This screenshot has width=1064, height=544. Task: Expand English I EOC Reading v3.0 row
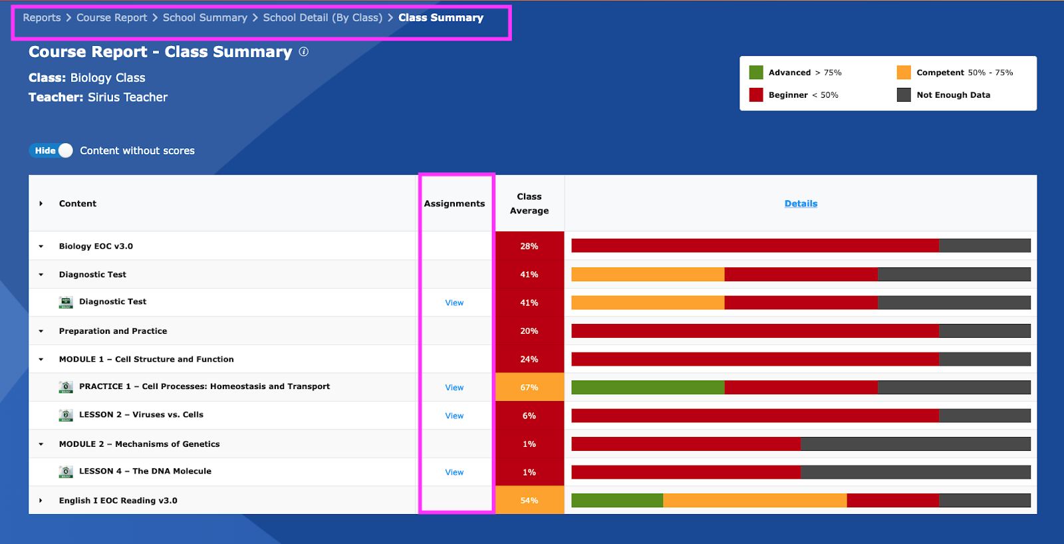tap(41, 501)
